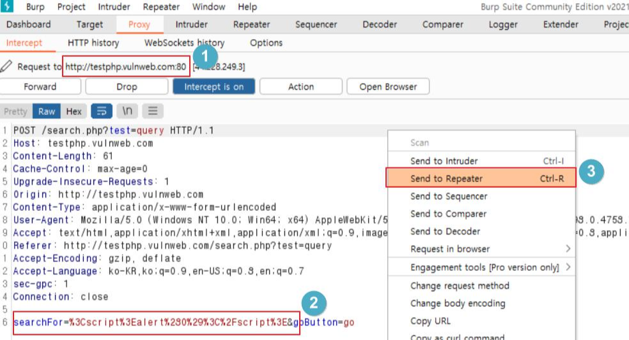The height and width of the screenshot is (340, 629).
Task: Click the Drop button
Action: [x=127, y=87]
